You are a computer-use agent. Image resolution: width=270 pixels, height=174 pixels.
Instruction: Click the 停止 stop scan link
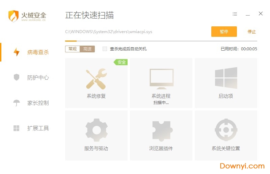tap(251, 32)
